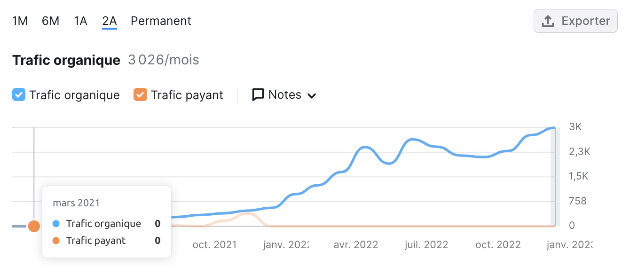The width and height of the screenshot is (630, 266).
Task: Select the 1M time range tab
Action: (x=20, y=21)
